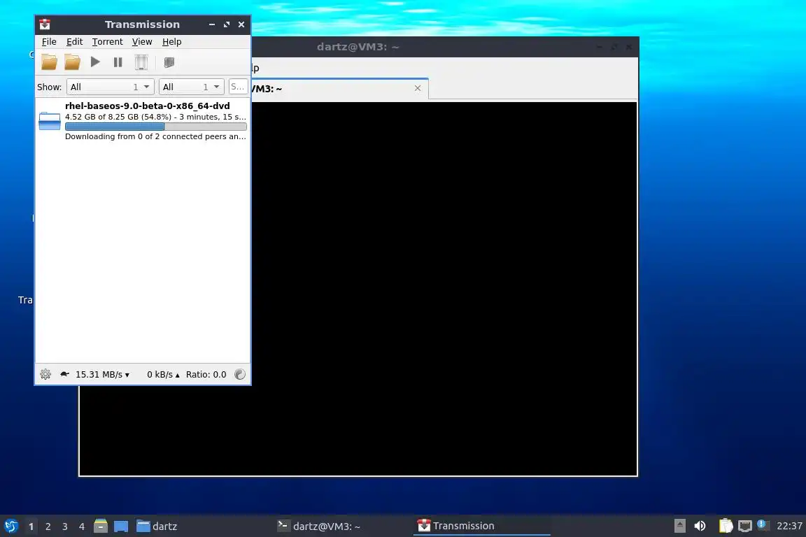Remove the torrent with the trash icon
The image size is (806, 537).
click(x=141, y=62)
